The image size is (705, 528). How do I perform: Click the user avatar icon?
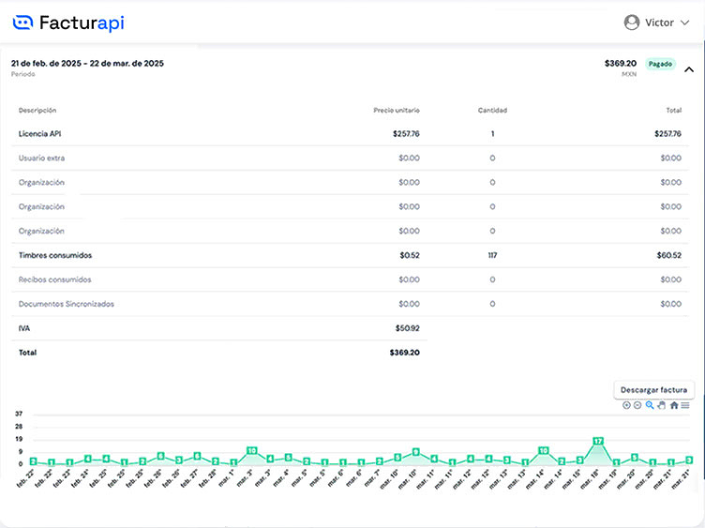tap(632, 23)
